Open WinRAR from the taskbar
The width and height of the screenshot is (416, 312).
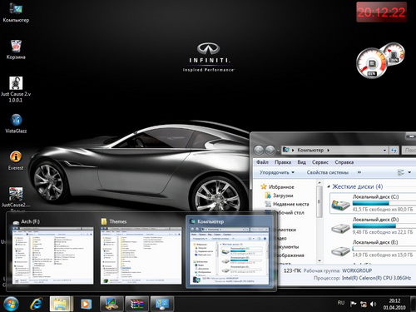click(x=137, y=304)
